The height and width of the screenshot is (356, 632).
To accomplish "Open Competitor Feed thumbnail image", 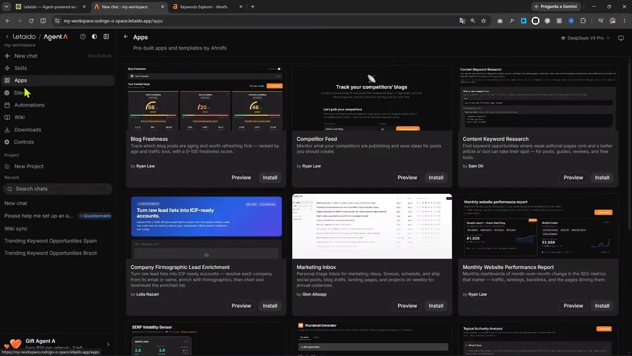I will click(372, 98).
